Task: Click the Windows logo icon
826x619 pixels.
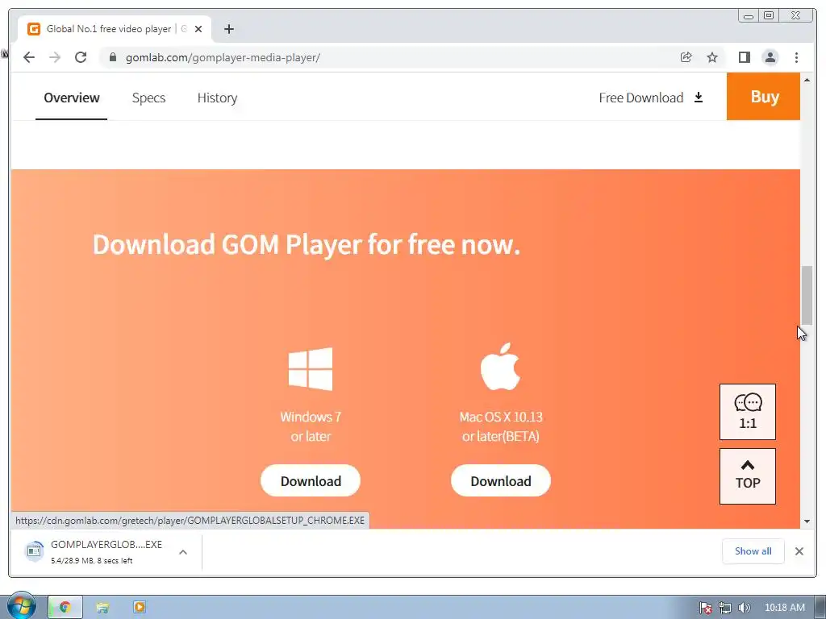Action: pos(311,368)
